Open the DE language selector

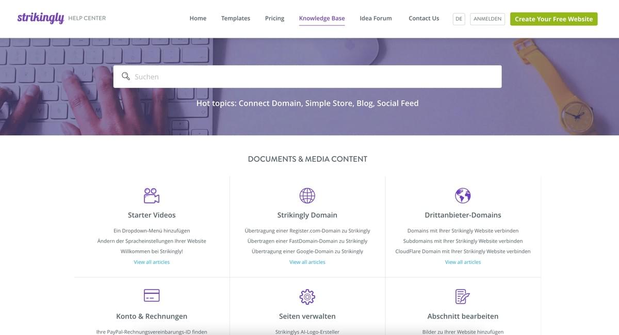[459, 19]
